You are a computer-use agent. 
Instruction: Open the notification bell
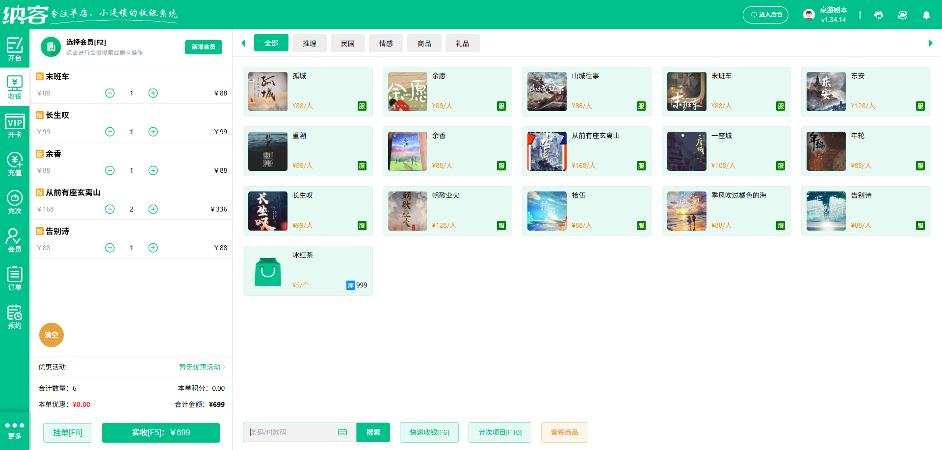(927, 15)
